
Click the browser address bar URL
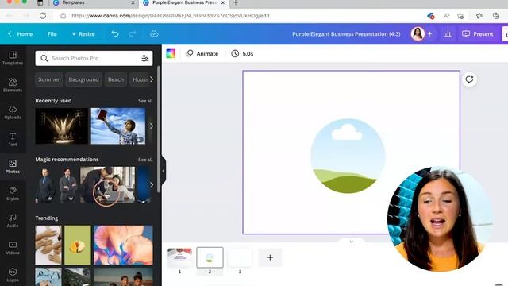(x=171, y=16)
